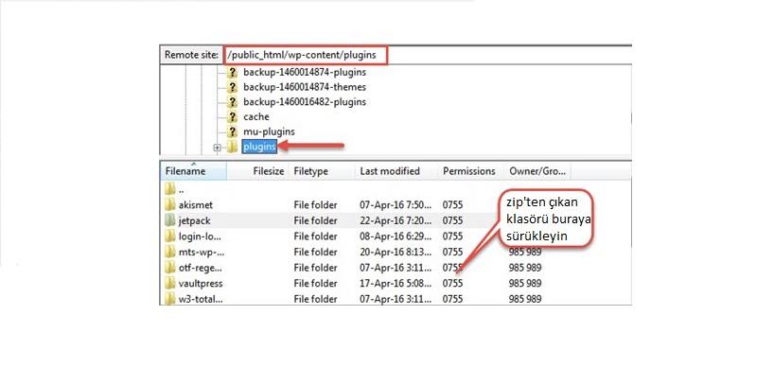This screenshot has width=774, height=385.
Task: Click the Remote site path input field
Action: (428, 55)
